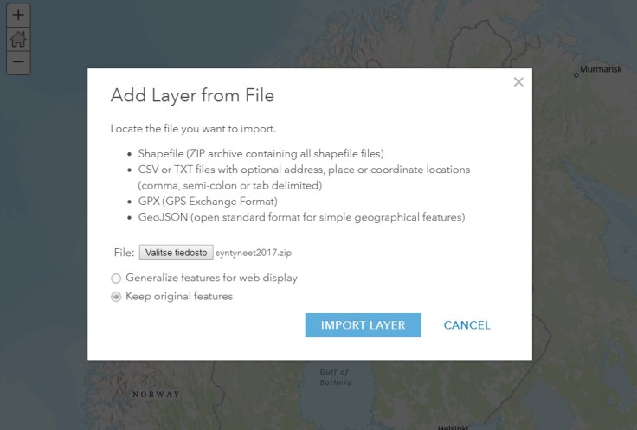Close the Add Layer from File dialog
637x430 pixels.
(x=518, y=82)
